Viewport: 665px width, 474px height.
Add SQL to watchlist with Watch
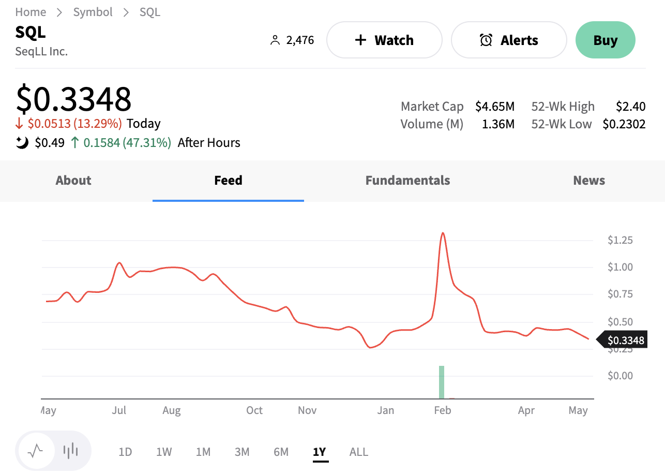[384, 40]
